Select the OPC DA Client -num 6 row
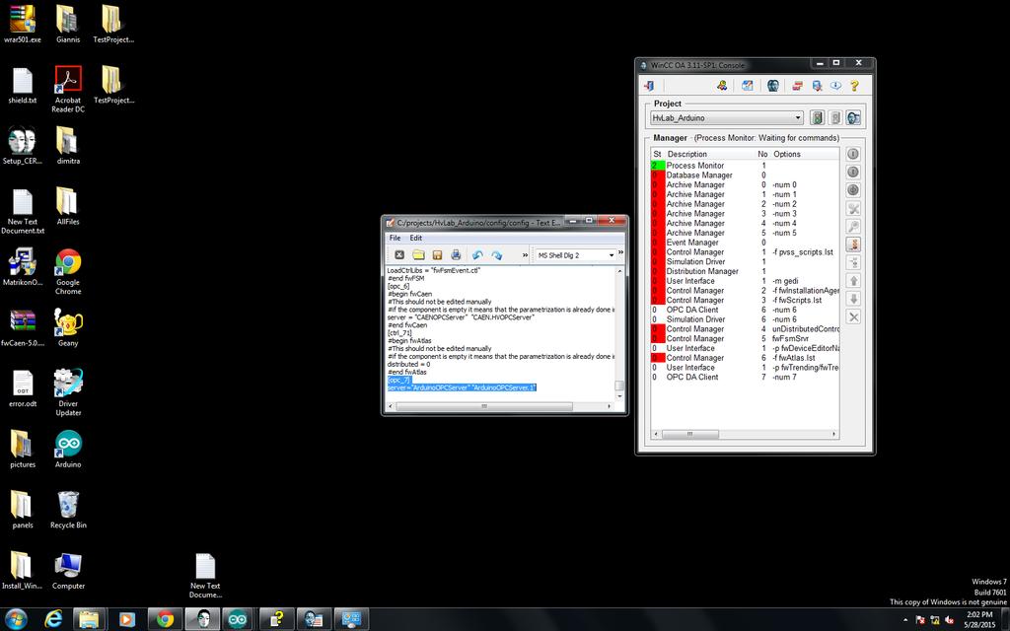Viewport: 1010px width, 631px height. [746, 310]
